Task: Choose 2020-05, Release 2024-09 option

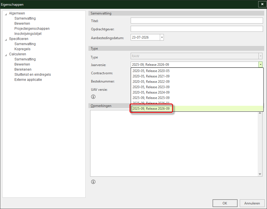Action: click(x=197, y=92)
